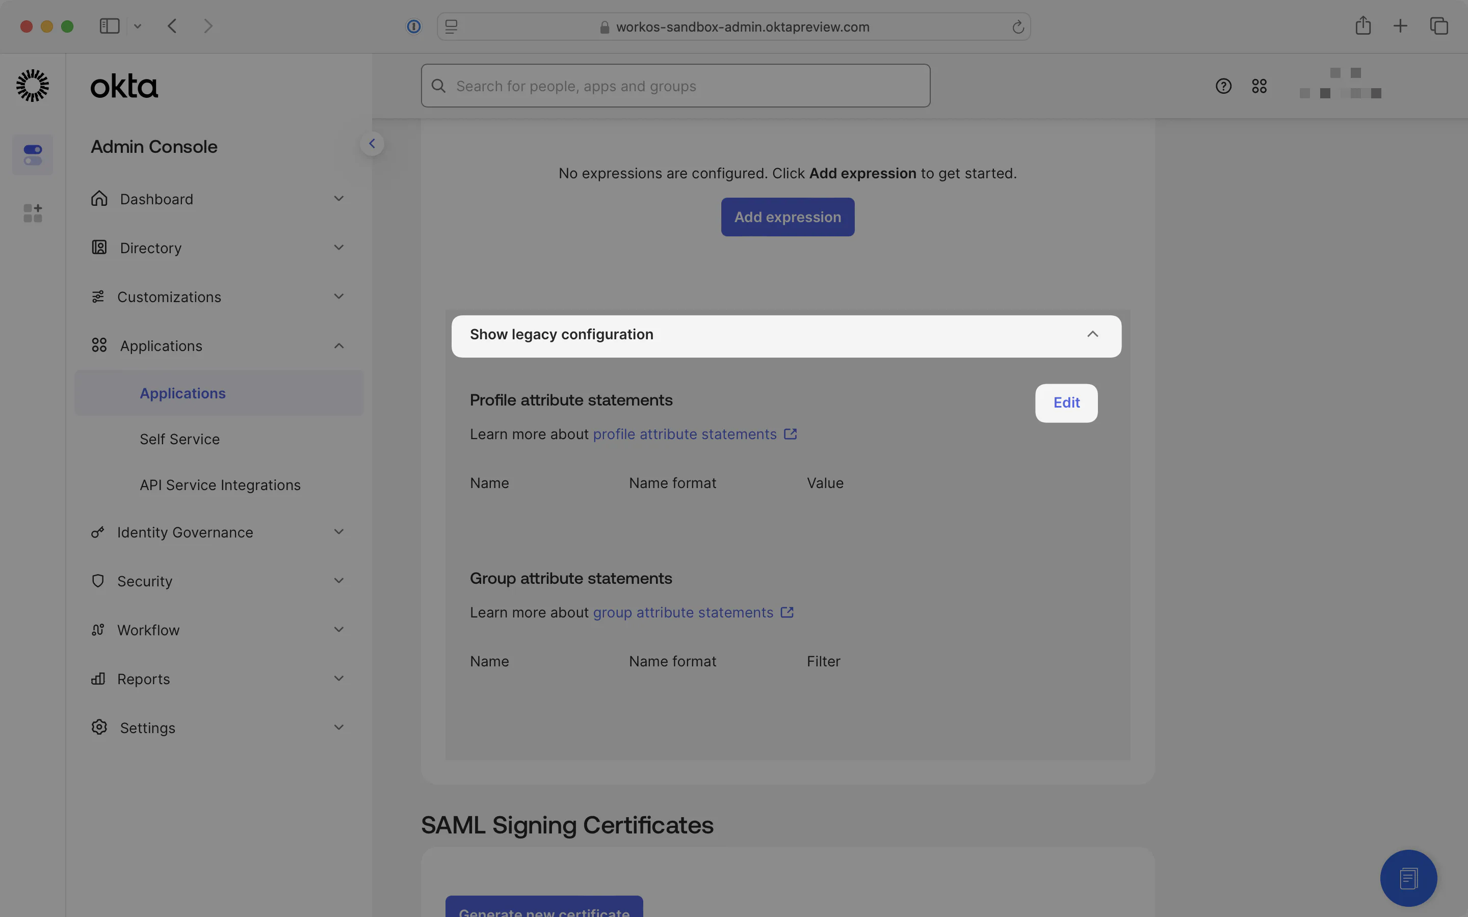Reload the page with refresh icon

tap(1018, 26)
